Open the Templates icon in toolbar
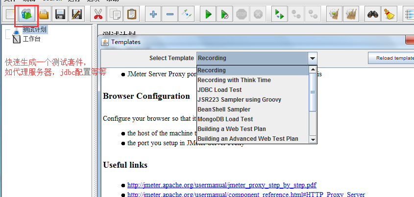Screen dimensions: 414x197 (x=27, y=14)
